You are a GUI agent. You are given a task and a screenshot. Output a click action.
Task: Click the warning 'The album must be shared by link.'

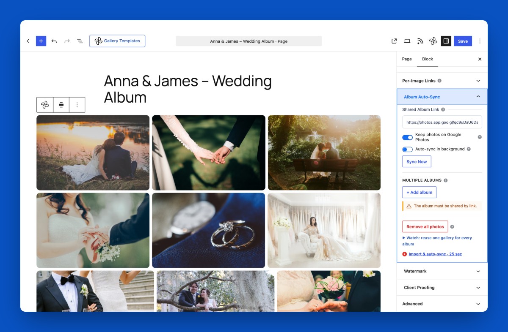[x=442, y=206]
